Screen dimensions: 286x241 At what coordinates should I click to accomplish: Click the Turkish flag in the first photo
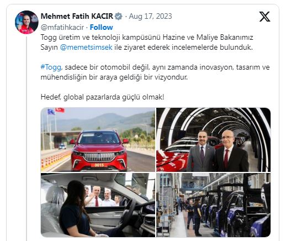(60, 110)
